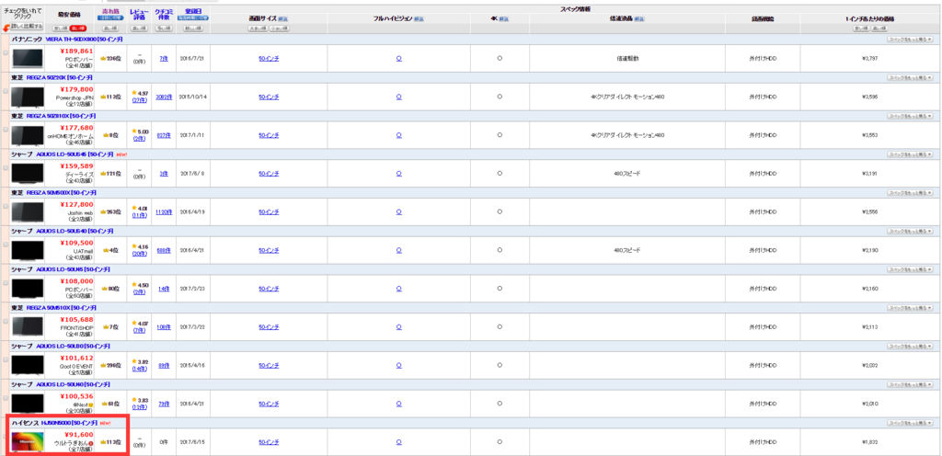
Task: Expand スペックをもっと見る for AQUOS ¥109,500 product
Action: (x=910, y=231)
